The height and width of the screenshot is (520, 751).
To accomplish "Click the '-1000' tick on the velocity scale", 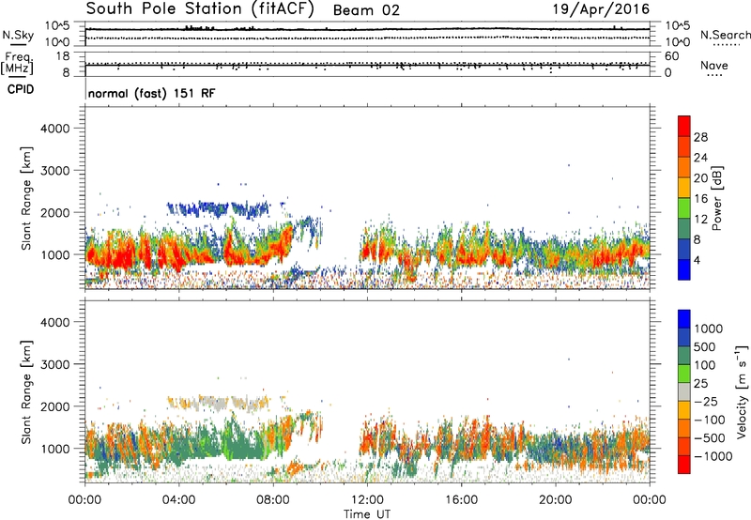I will [x=713, y=456].
